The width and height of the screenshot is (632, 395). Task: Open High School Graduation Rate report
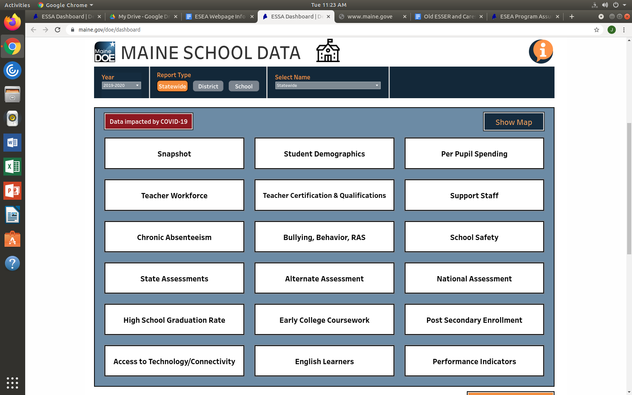click(x=174, y=320)
